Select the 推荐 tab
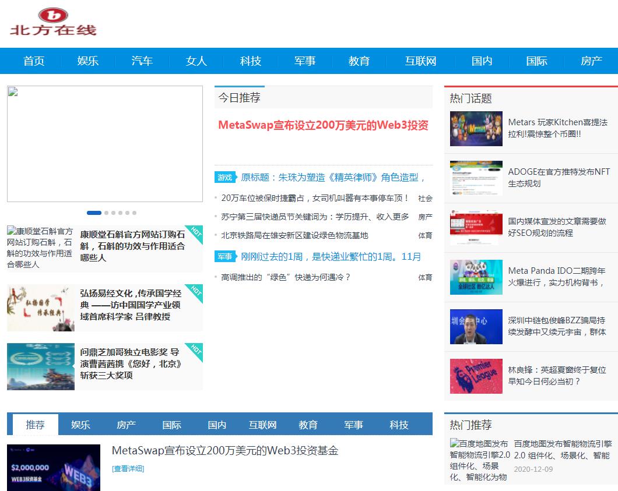618x491 pixels. click(36, 425)
